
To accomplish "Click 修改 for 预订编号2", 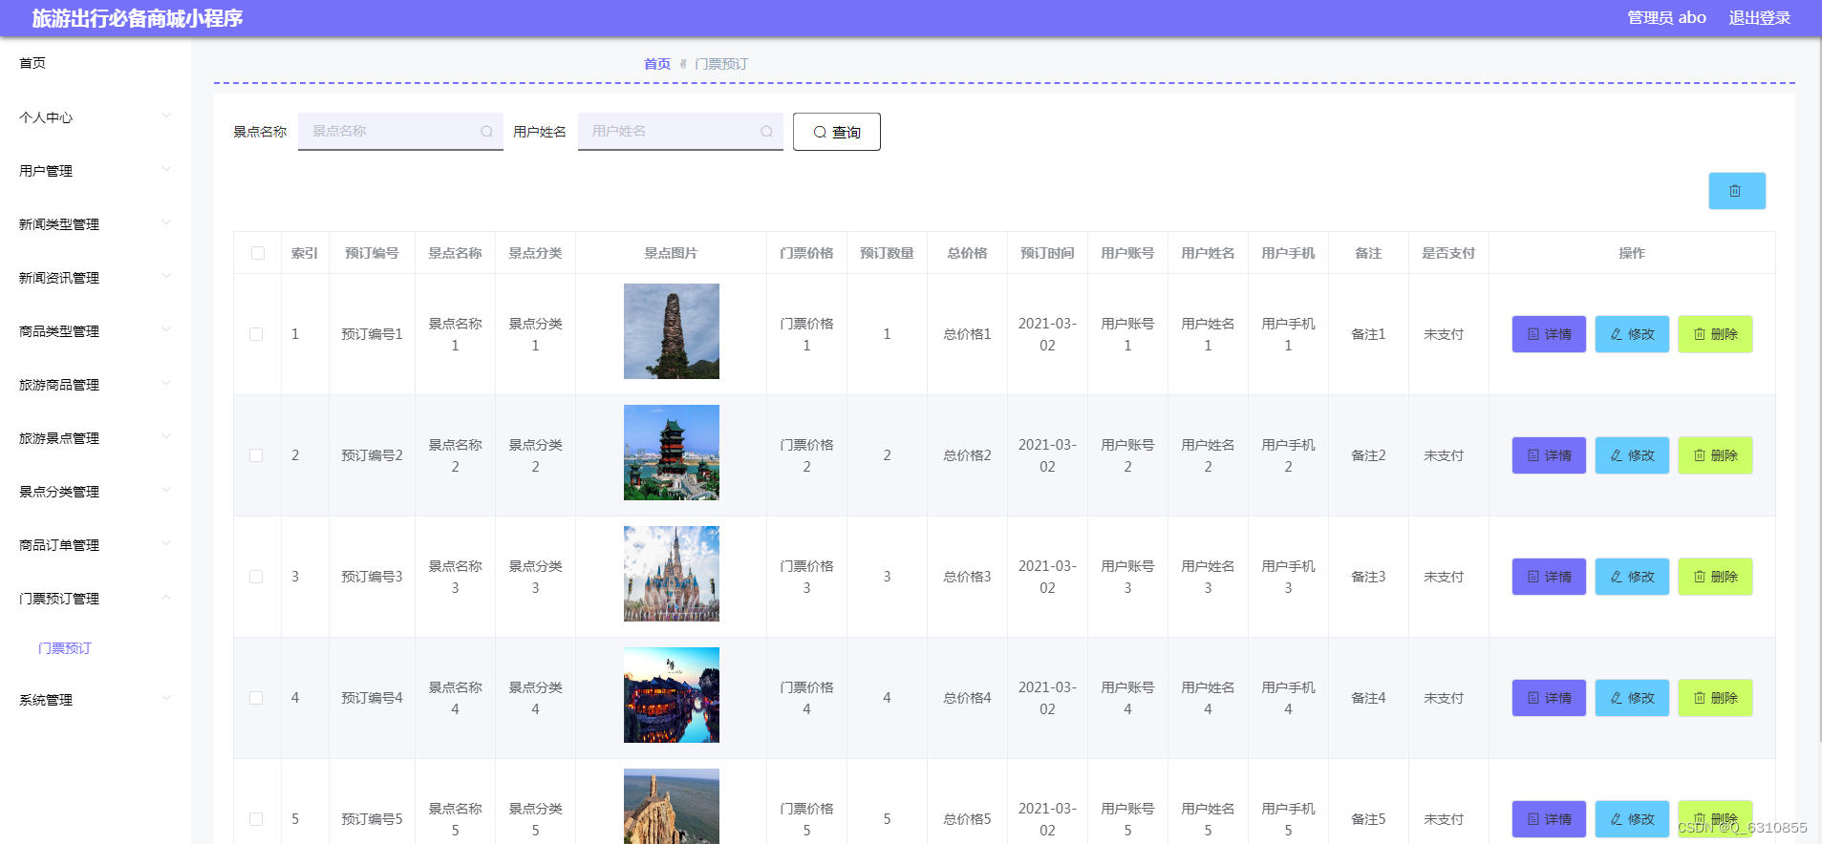I will tap(1632, 455).
